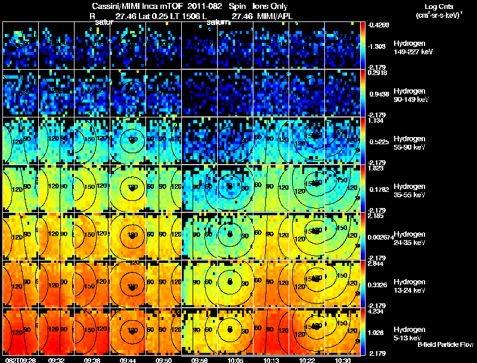
Task: Click the 'Hydrogen 149-227 keV' row label
Action: tap(413, 48)
